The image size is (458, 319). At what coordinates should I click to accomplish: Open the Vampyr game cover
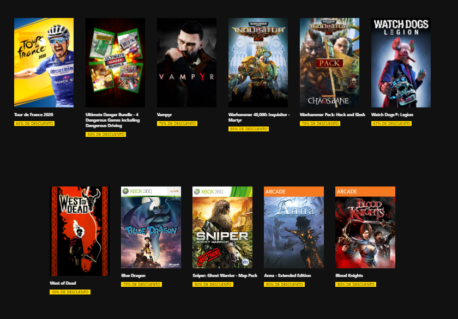[x=186, y=63]
